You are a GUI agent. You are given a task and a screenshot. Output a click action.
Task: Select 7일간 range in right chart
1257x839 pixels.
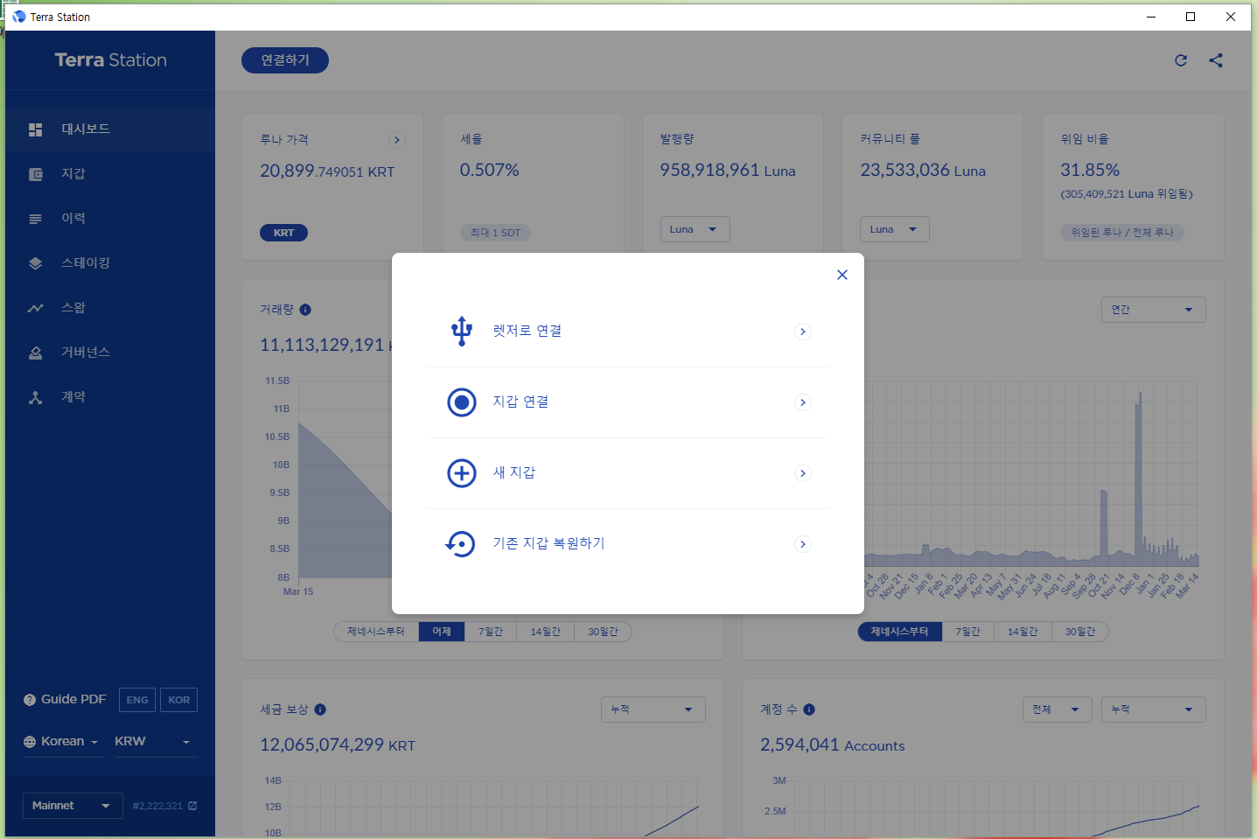[968, 632]
